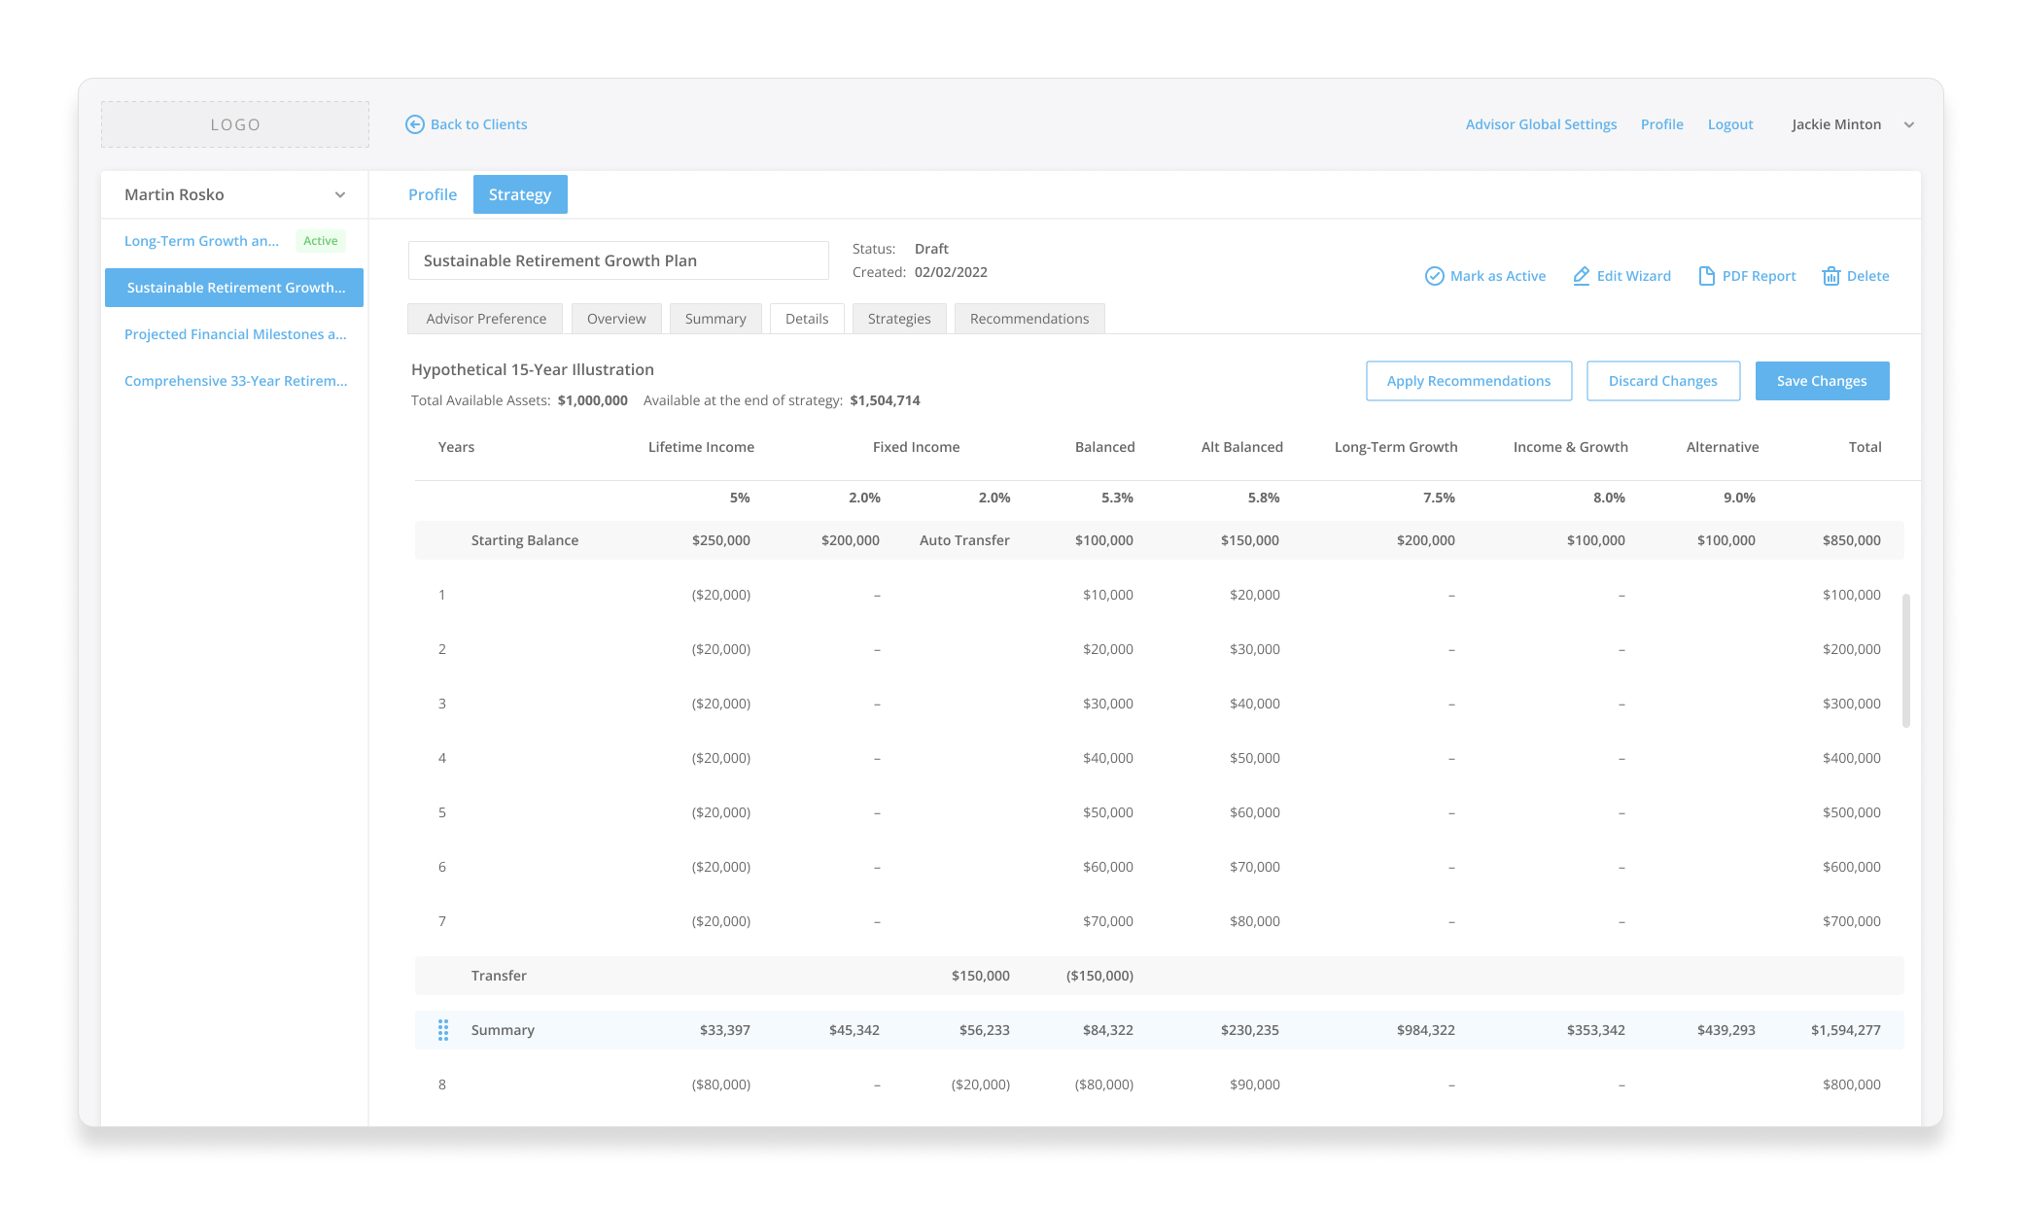The height and width of the screenshot is (1205, 2022).
Task: Click the Hypothetical 15-Year Illustration heading
Action: pos(533,369)
